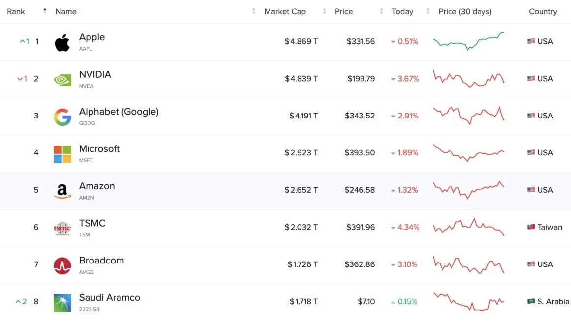This screenshot has width=571, height=321.
Task: Click the AAPL ticker text
Action: pos(86,49)
